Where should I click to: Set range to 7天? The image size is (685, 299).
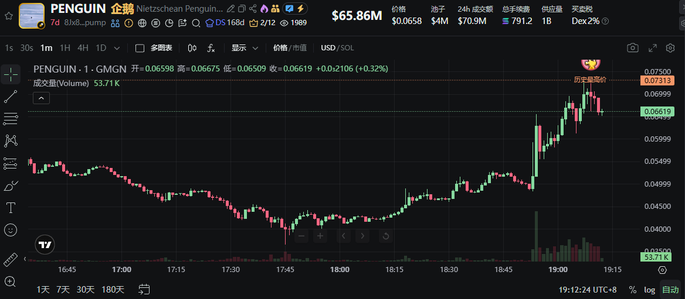click(63, 289)
